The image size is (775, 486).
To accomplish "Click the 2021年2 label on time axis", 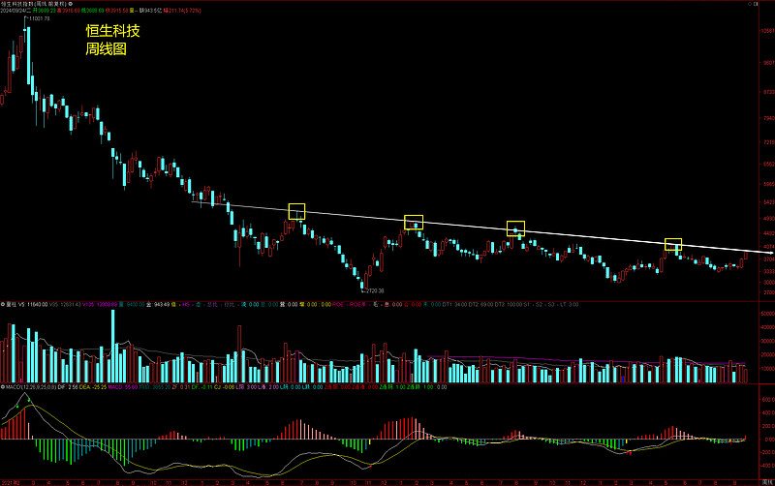I will coord(11,482).
